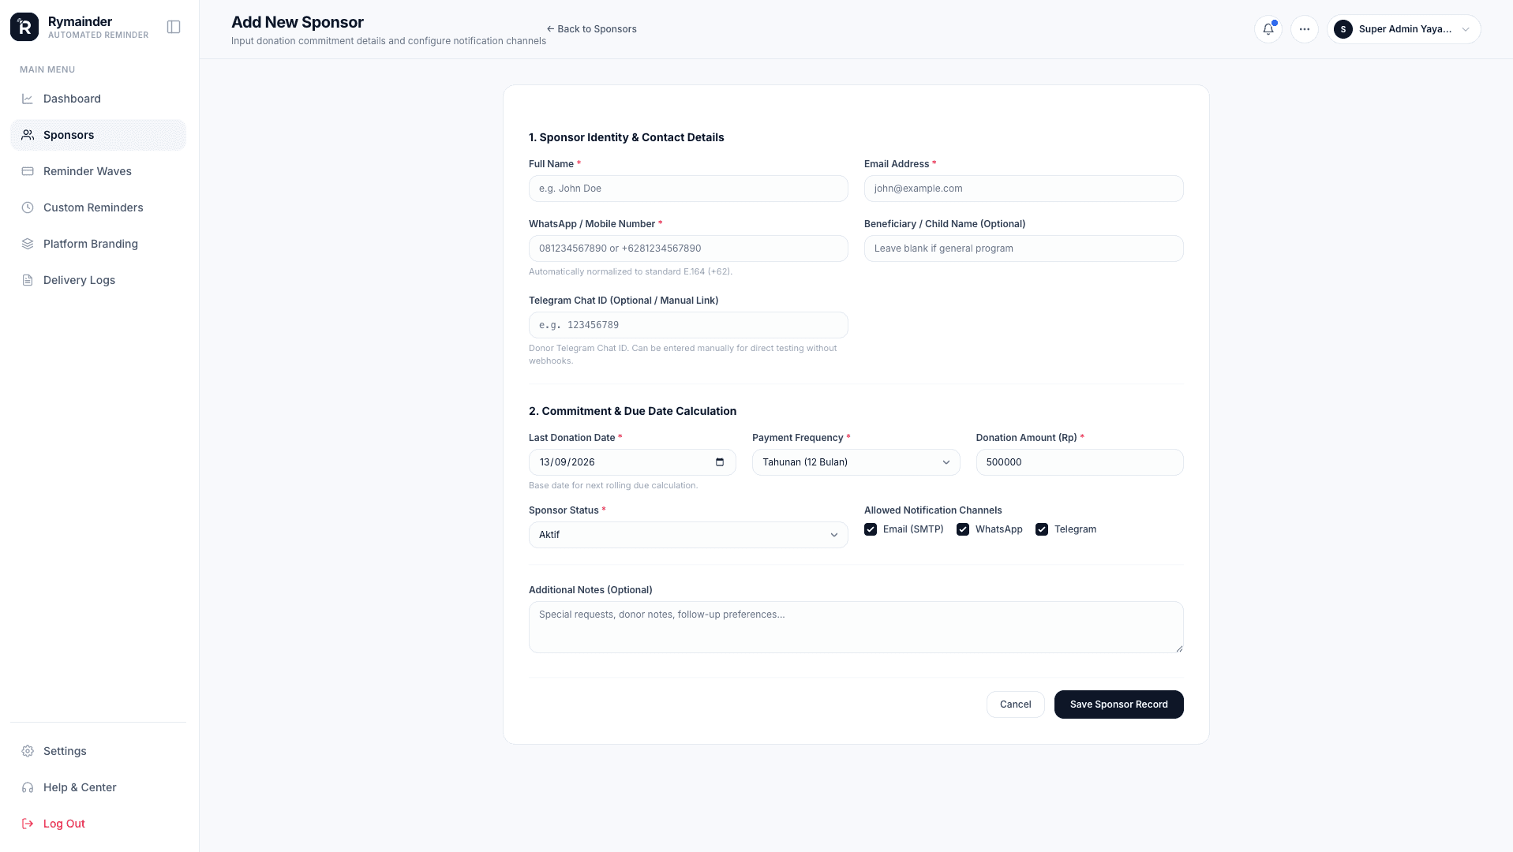Click the 'Add New Sponsor' page heading

(298, 22)
